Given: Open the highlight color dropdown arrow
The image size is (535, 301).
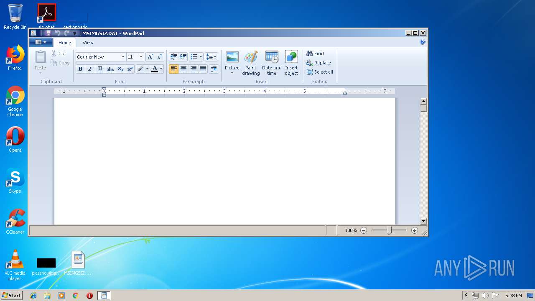Looking at the screenshot, I should pyautogui.click(x=147, y=69).
